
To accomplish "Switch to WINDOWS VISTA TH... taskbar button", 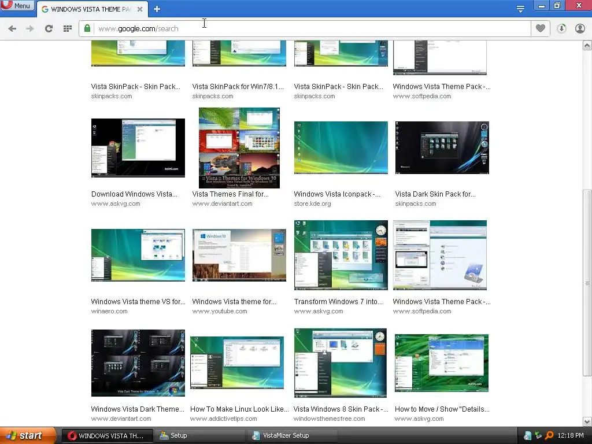I will pyautogui.click(x=107, y=436).
